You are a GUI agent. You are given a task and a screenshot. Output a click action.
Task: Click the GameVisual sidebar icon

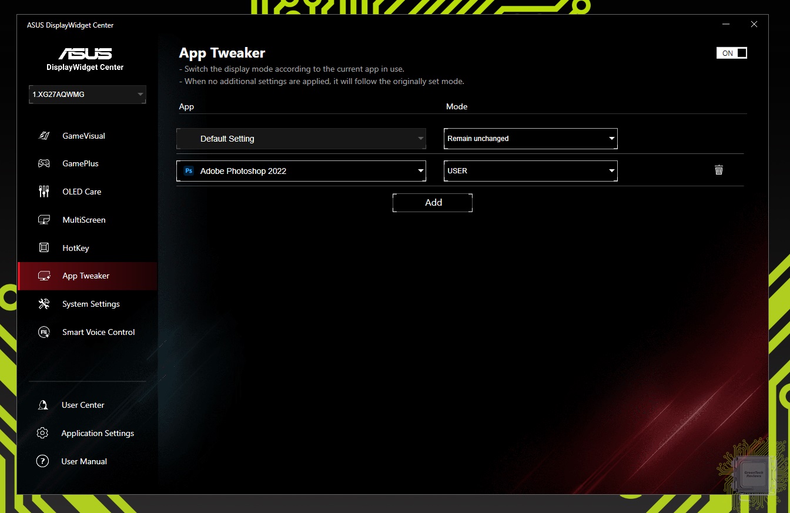tap(43, 136)
